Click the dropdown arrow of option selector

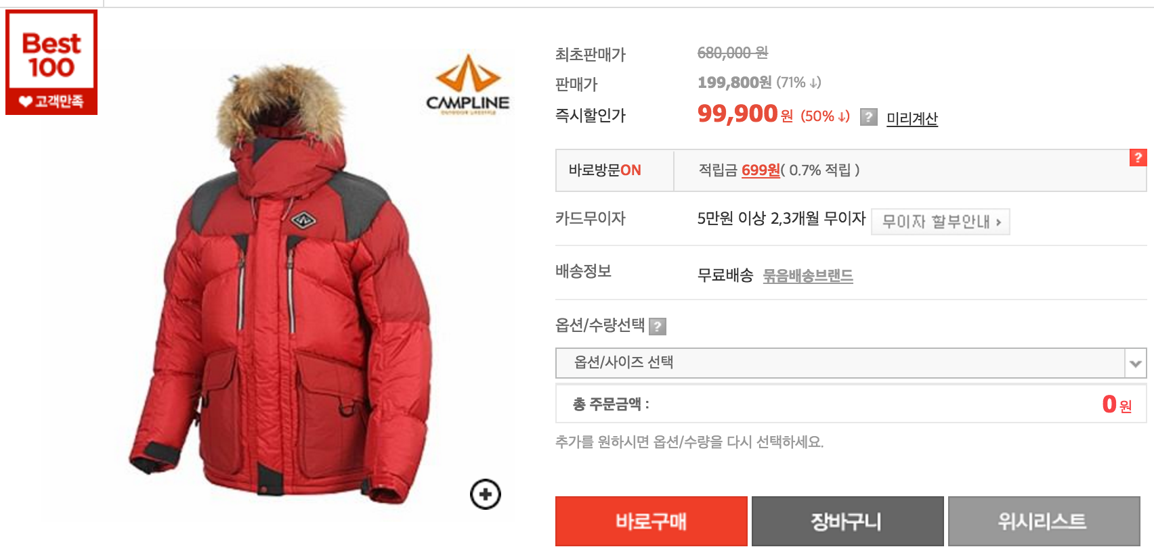tap(1135, 364)
